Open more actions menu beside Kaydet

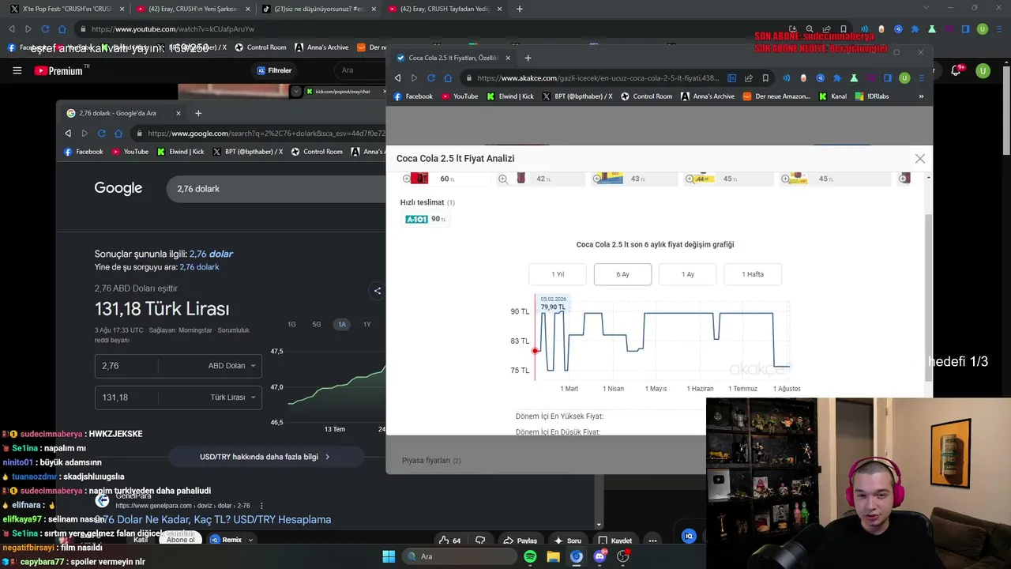pos(652,541)
